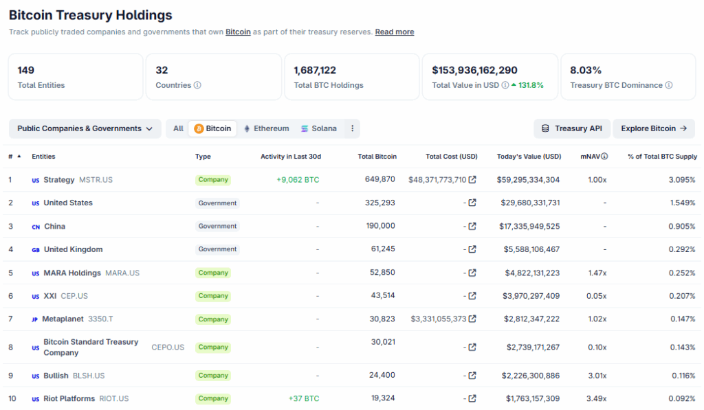
Task: Open external link icon in Bullish row
Action: pyautogui.click(x=472, y=376)
